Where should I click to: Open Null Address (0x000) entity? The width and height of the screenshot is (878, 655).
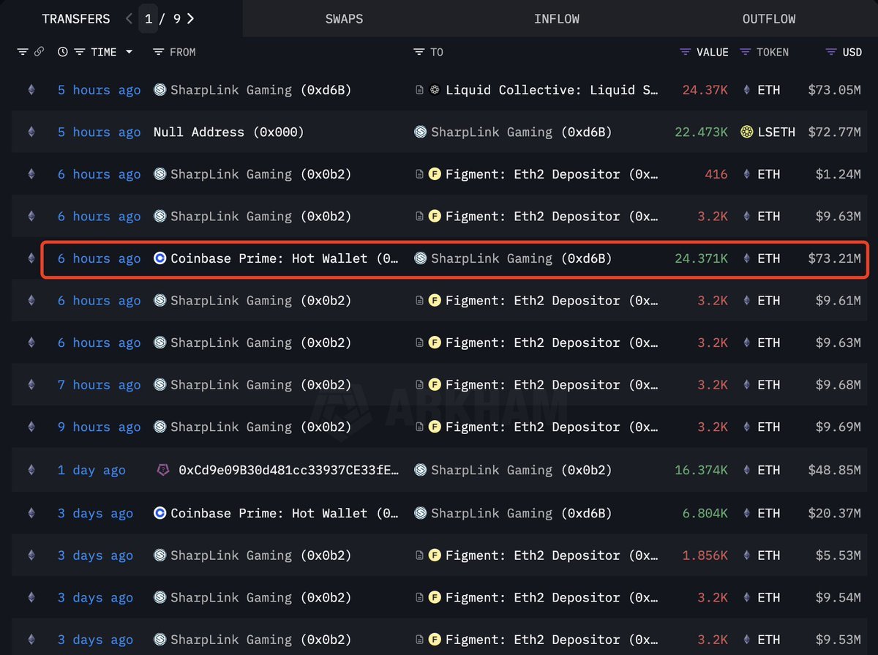[x=229, y=132]
